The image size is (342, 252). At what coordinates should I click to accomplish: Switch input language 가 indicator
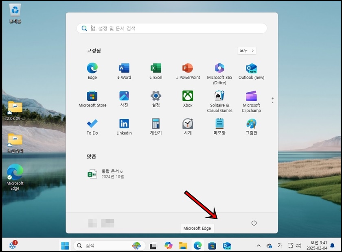point(280,245)
